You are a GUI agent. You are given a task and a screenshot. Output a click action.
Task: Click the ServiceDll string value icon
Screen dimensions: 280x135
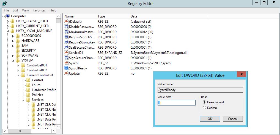pyautogui.click(x=66, y=52)
